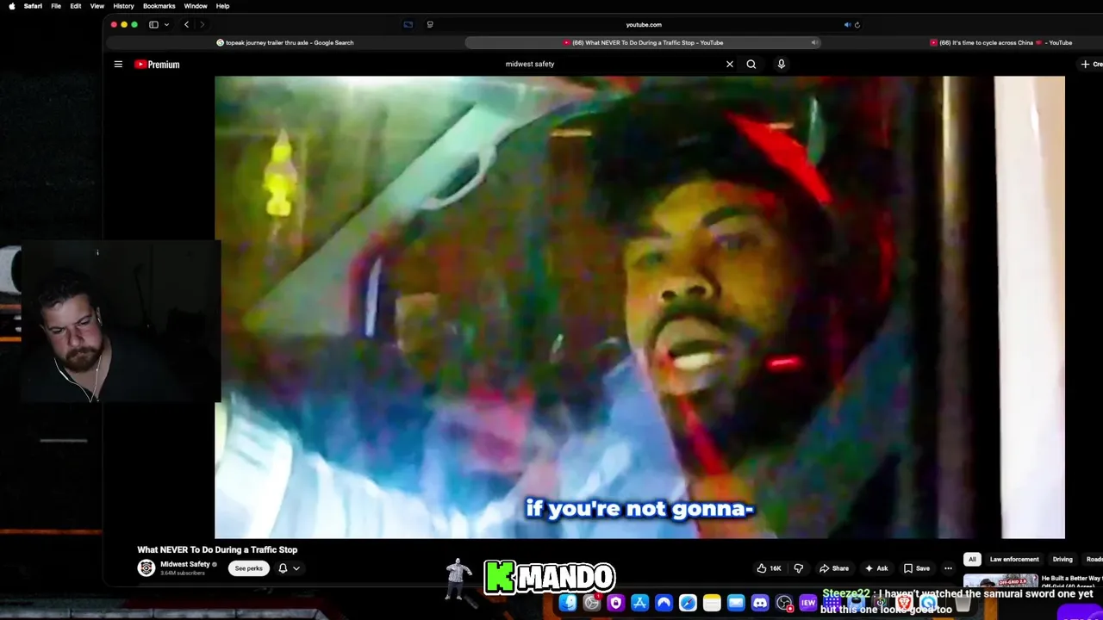Click the See perks button

coord(248,568)
